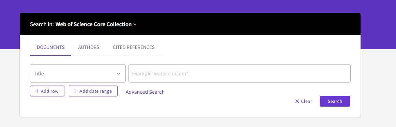
Task: Open the Title search field dropdown
Action: 78,73
